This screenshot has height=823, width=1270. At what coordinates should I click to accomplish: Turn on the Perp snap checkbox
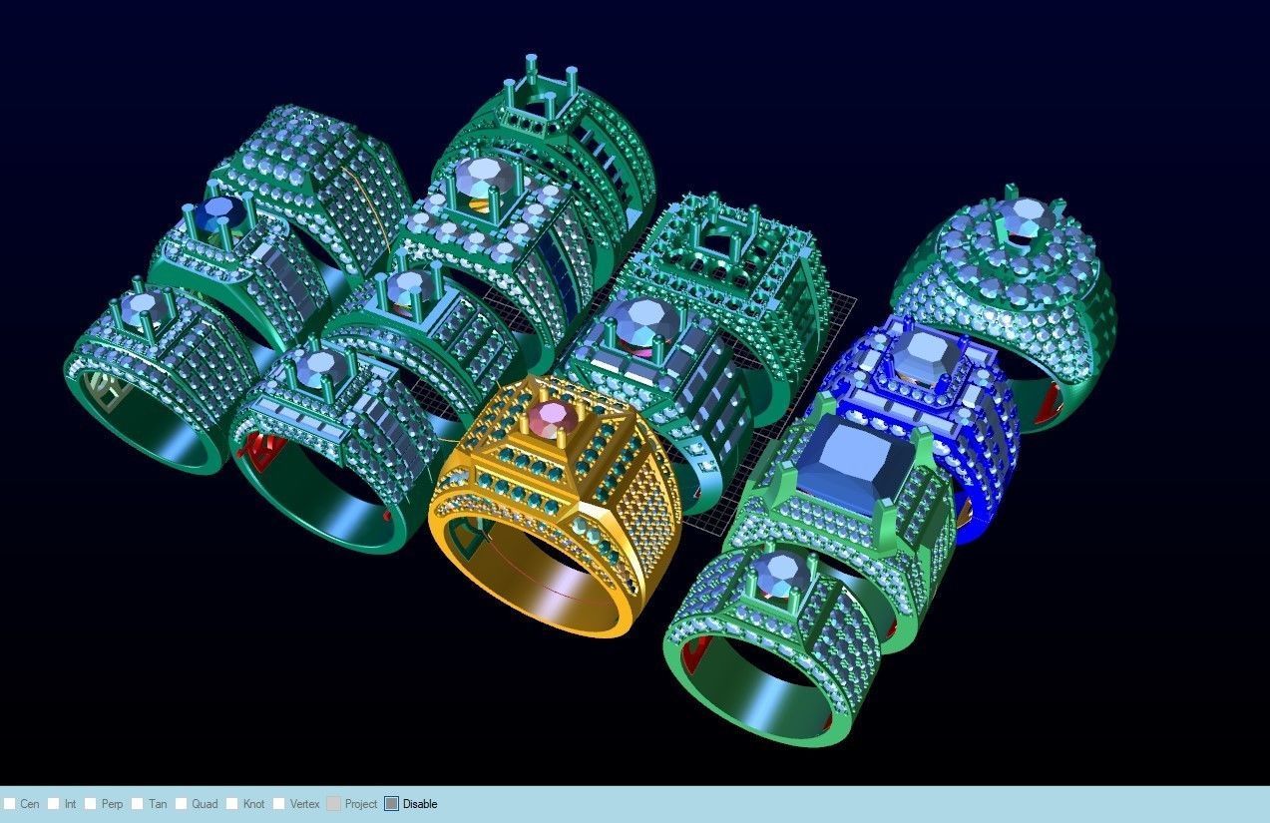pyautogui.click(x=91, y=804)
